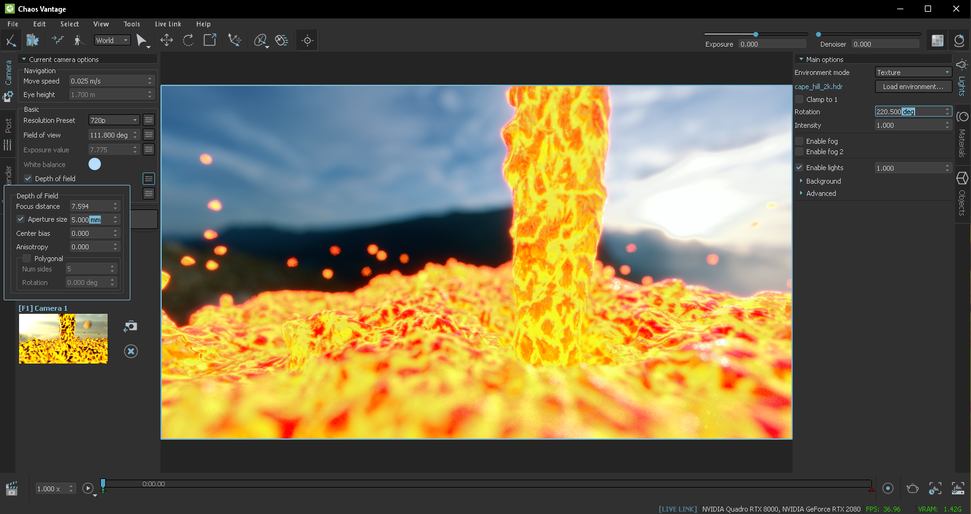Click the axis navigation icon in the toolbar

point(10,41)
